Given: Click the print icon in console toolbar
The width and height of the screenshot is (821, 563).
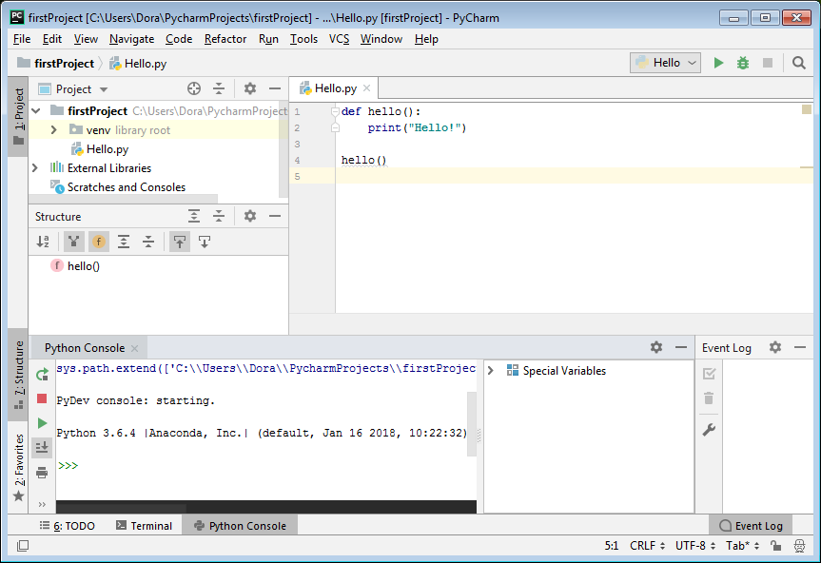Looking at the screenshot, I should click(x=42, y=473).
